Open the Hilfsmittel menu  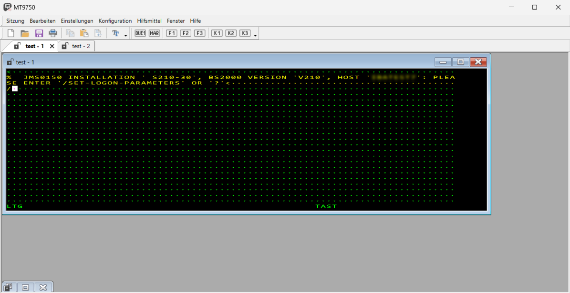149,21
